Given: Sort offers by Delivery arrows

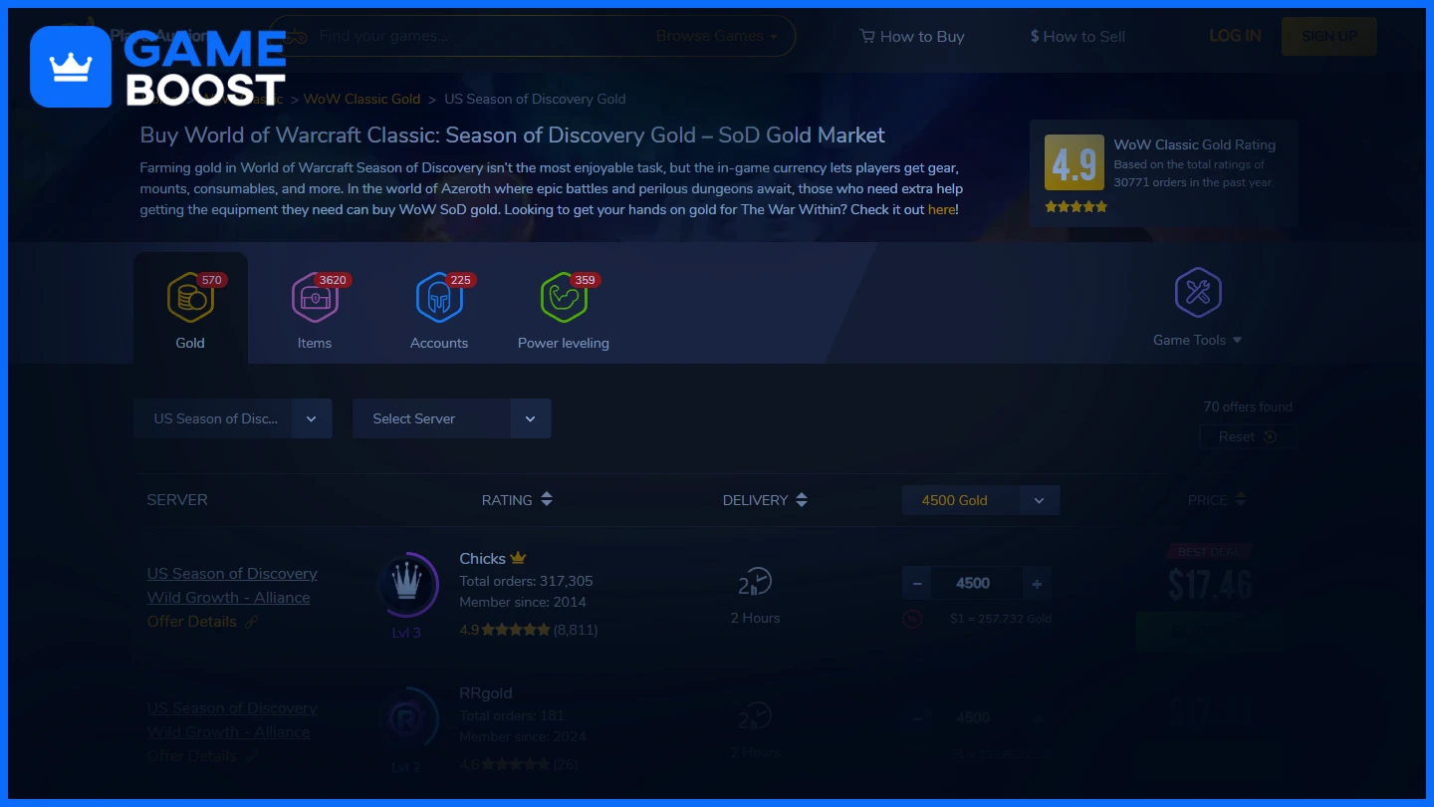Looking at the screenshot, I should click(802, 500).
